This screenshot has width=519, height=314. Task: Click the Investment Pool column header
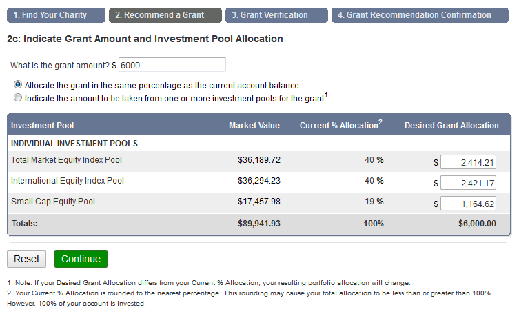(x=43, y=126)
